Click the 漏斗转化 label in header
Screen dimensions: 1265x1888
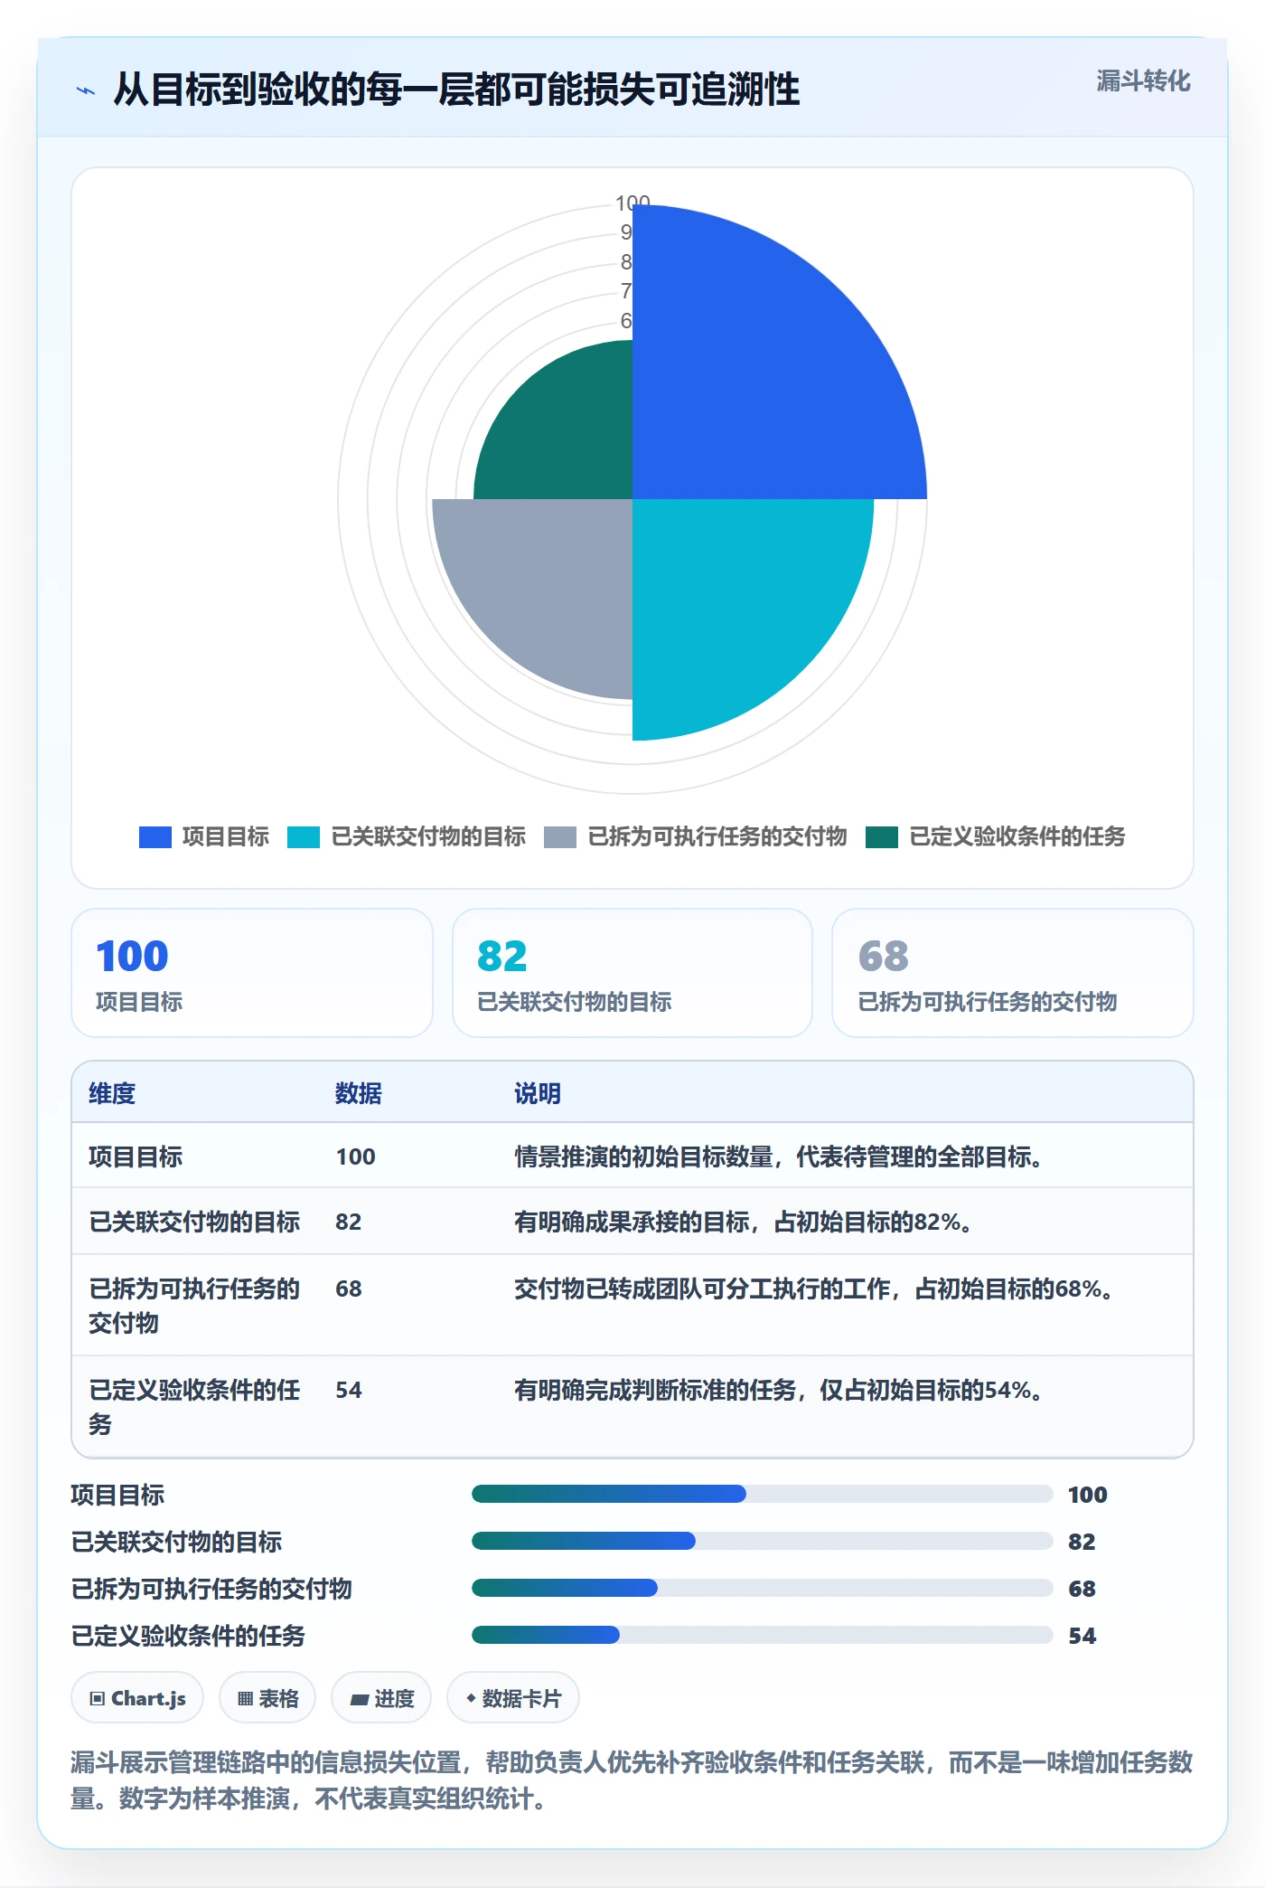pos(1143,81)
